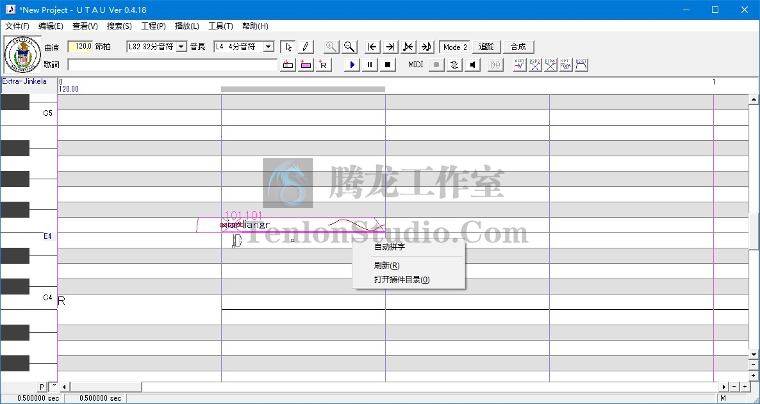Screen dimensions: 760x404
Task: Click the 歌詞 lyrics input field
Action: pos(172,65)
